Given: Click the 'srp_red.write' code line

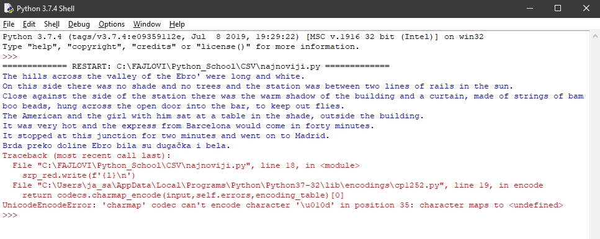Looking at the screenshot, I should [x=79, y=176].
